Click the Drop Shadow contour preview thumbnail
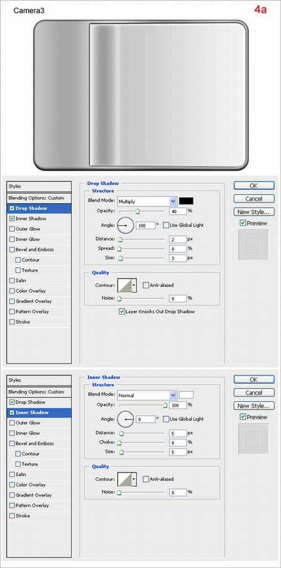 (x=125, y=285)
